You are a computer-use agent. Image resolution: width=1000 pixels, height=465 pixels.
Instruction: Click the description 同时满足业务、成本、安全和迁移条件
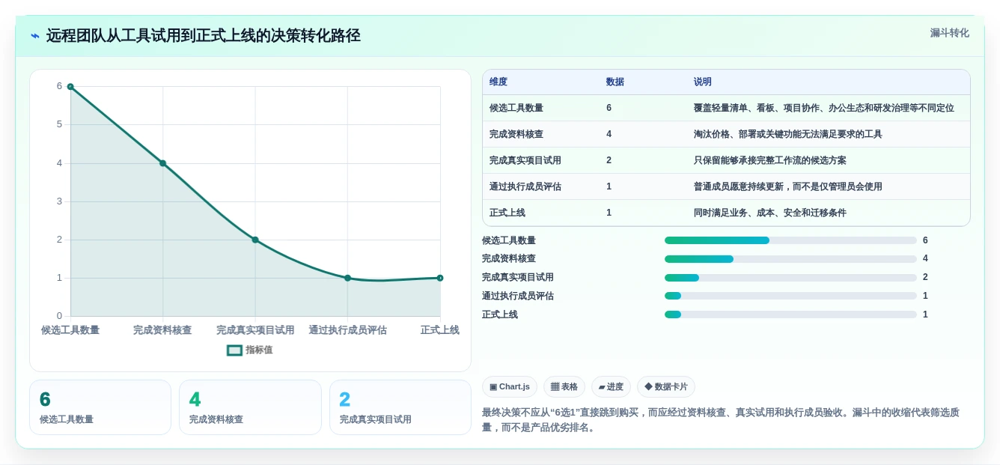(770, 213)
